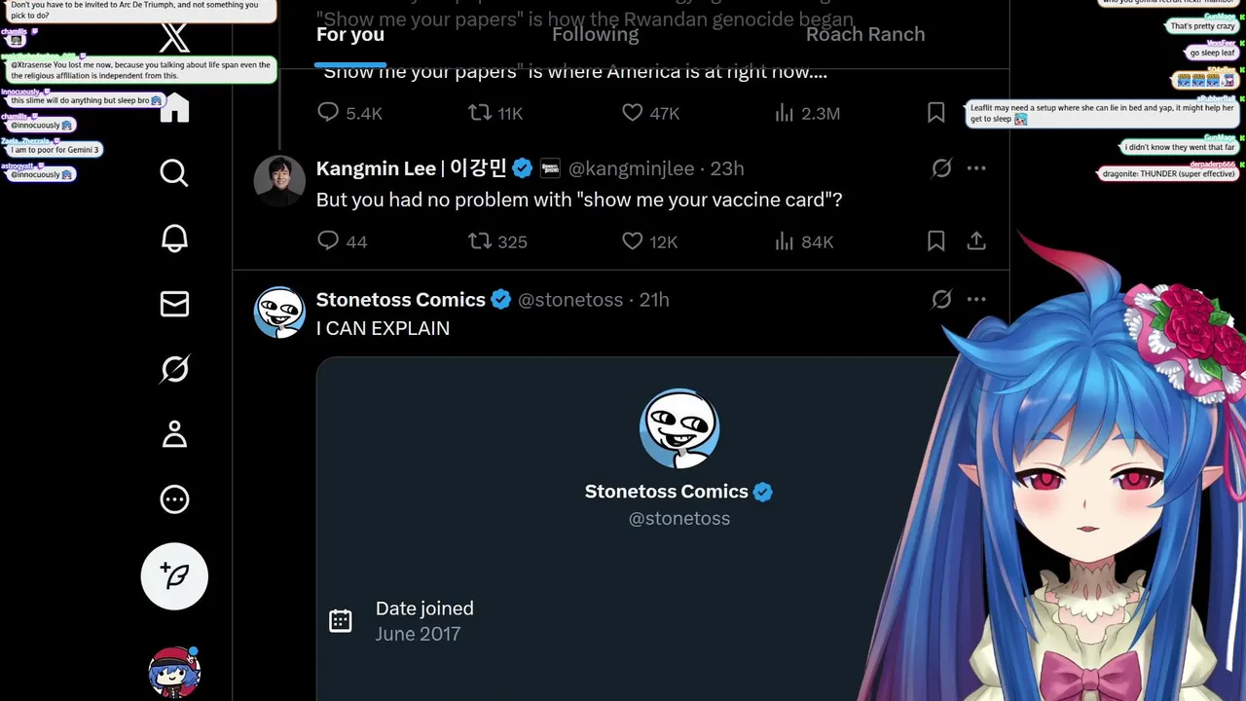Screen dimensions: 1246x701
Task: Bookmark Kangmin Lee's post
Action: pos(935,240)
